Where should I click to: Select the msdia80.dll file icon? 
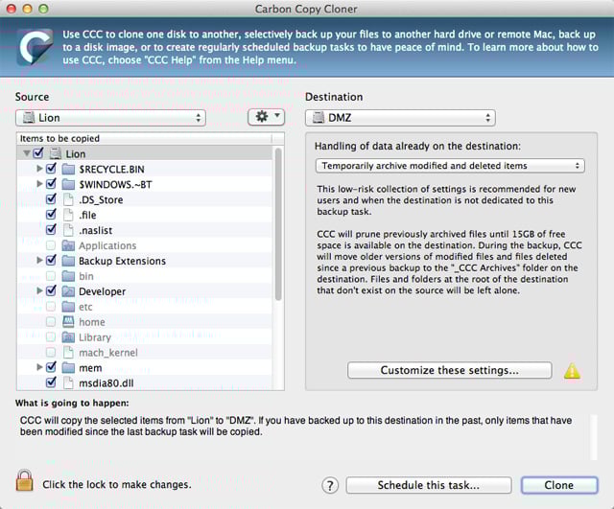click(68, 382)
